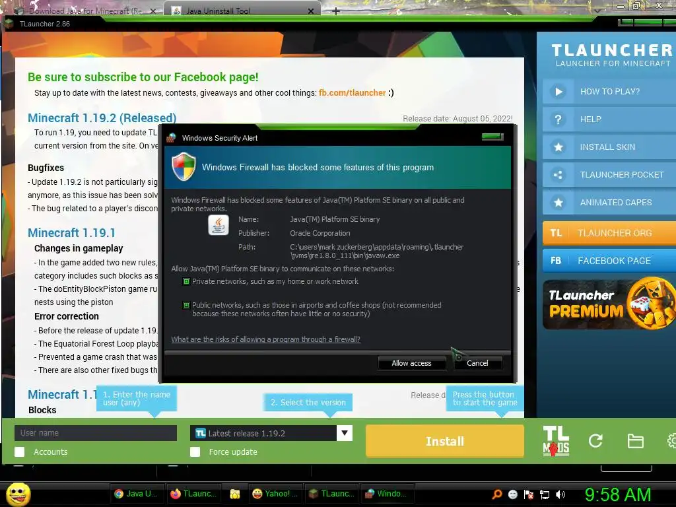Click the Install button in TLauncher
This screenshot has width=676, height=507.
[x=444, y=441]
